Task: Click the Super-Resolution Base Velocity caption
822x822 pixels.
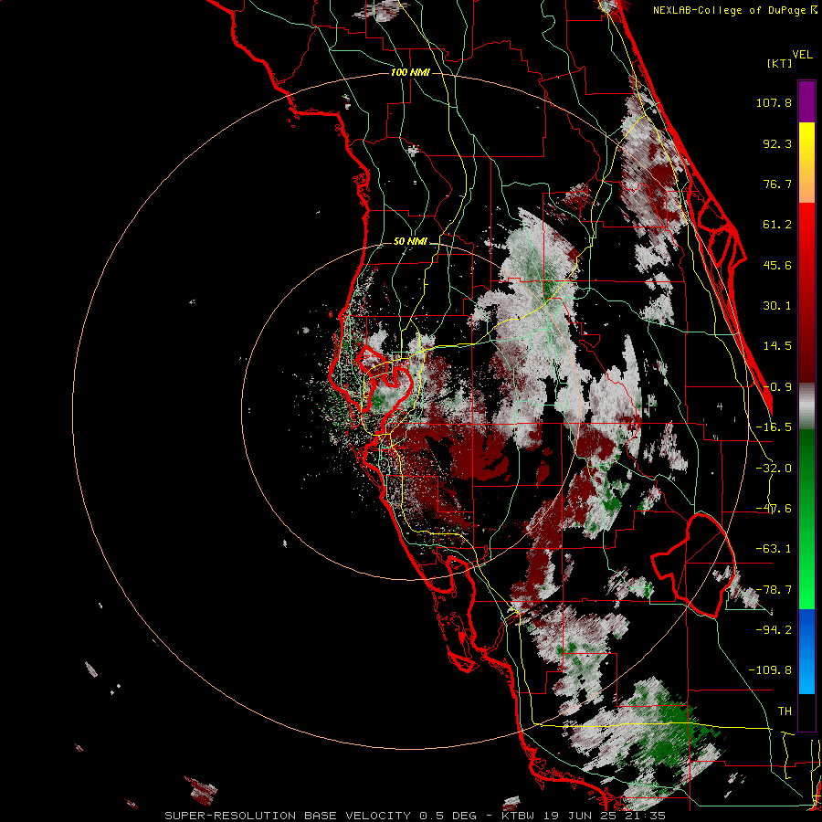Action: click(x=415, y=816)
